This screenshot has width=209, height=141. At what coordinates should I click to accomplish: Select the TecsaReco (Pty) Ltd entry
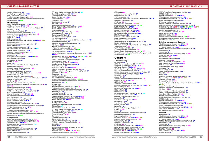179,27
